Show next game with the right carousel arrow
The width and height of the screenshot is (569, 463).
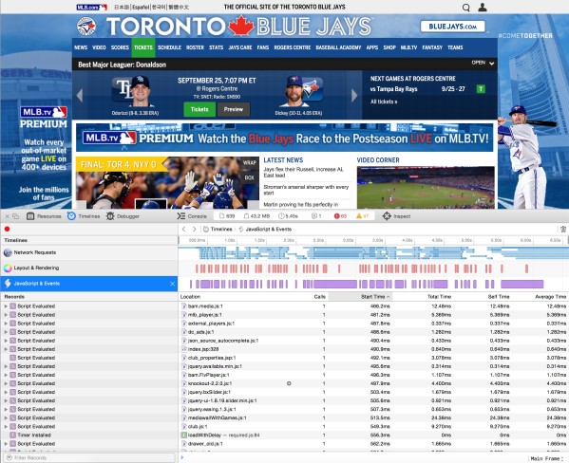(354, 96)
